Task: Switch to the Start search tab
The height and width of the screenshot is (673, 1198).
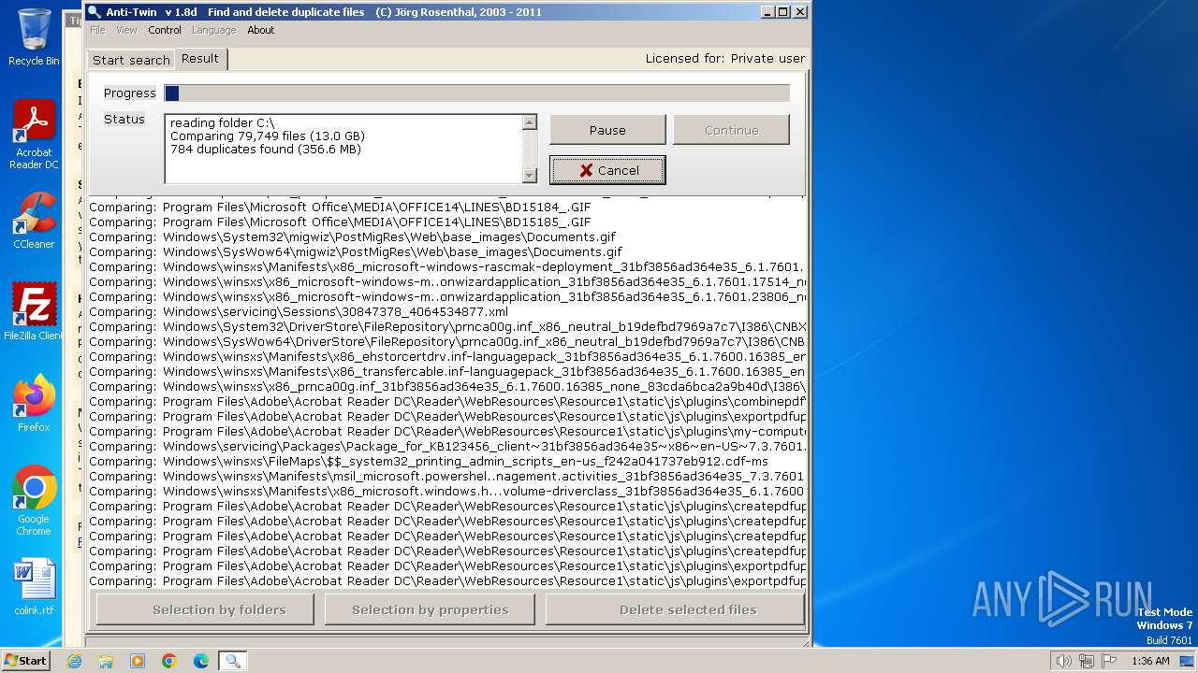Action: click(x=131, y=60)
